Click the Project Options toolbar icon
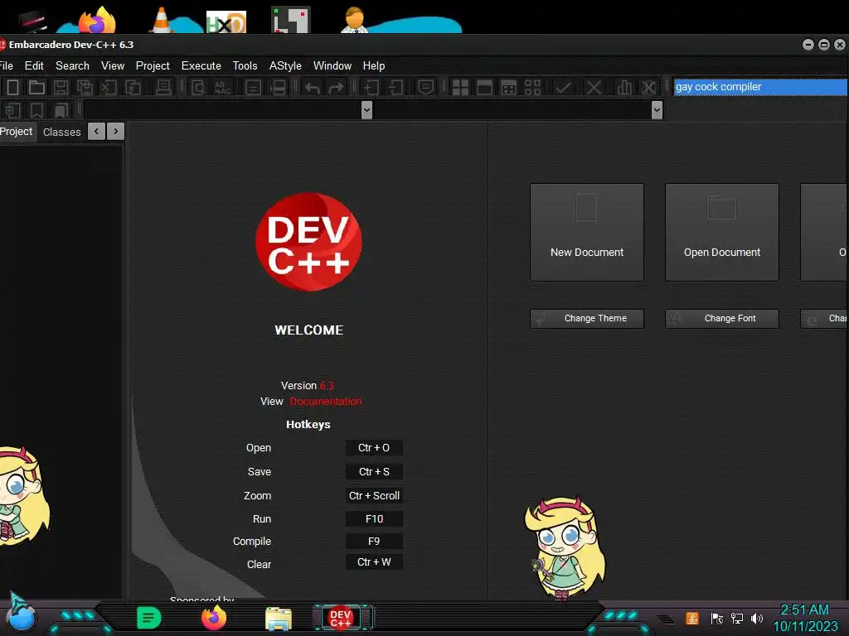 (425, 87)
